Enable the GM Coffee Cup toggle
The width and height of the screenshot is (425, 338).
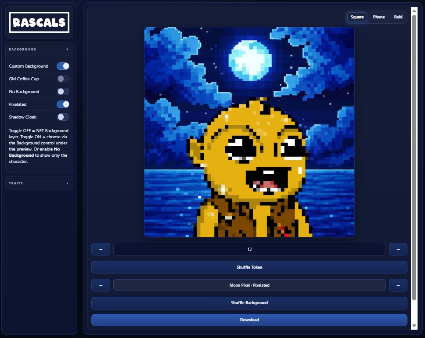(63, 79)
